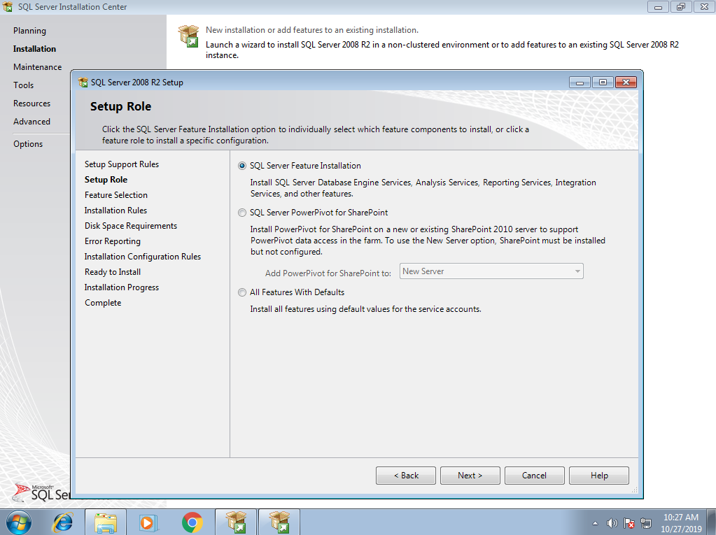Switch to first SQL setup taskbar item
Viewport: 716px width, 535px height.
coord(236,522)
